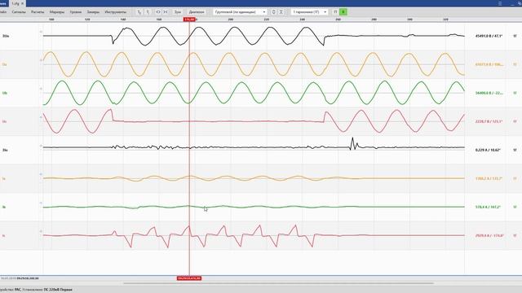Select the 3Uo channel label
Viewport: 522px width, 293px height.
click(x=6, y=36)
